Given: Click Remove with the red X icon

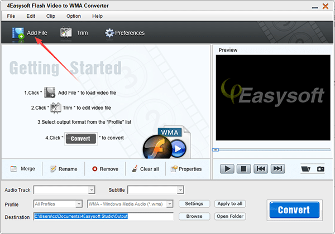Looking at the screenshot, I should (x=95, y=169).
